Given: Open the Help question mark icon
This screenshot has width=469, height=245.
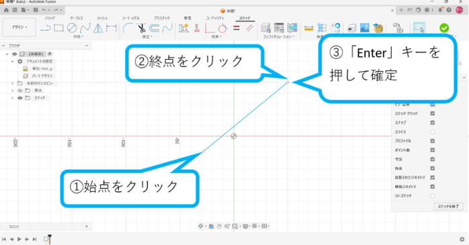Looking at the screenshot, I should click(449, 10).
